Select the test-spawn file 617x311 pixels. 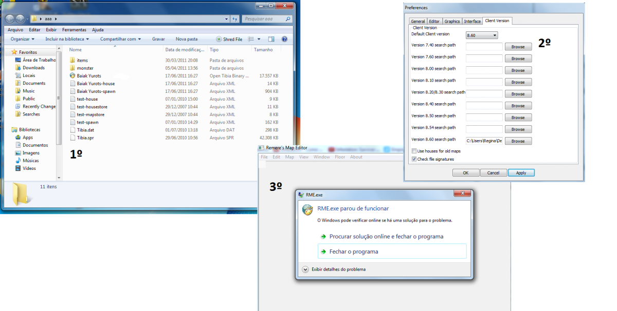[x=88, y=122]
